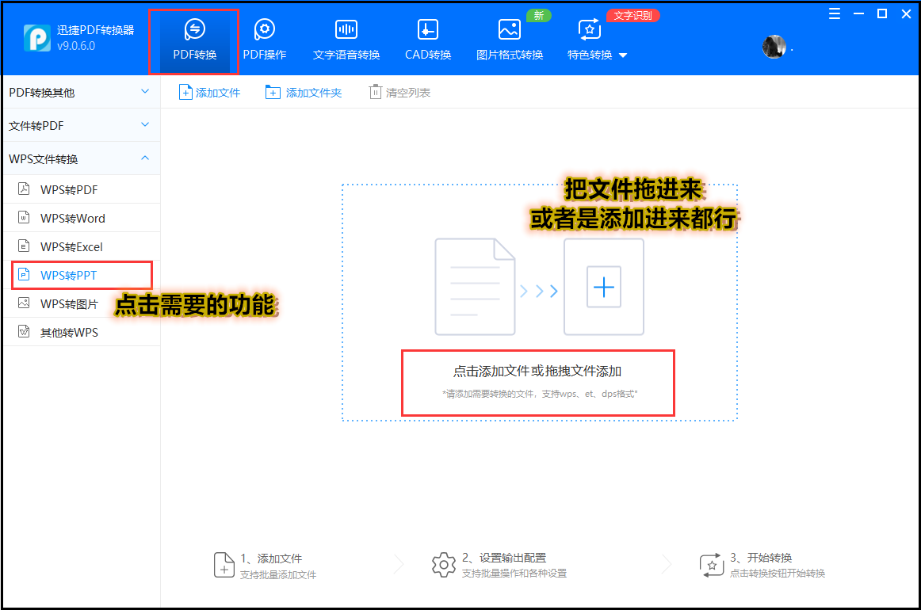This screenshot has height=610, width=921.
Task: Click the 添加文件 button
Action: coord(210,92)
